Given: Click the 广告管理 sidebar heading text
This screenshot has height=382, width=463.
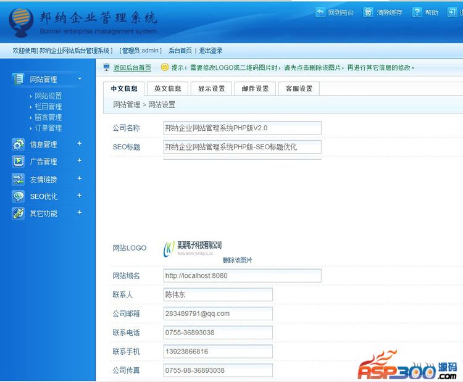Looking at the screenshot, I should point(43,162).
